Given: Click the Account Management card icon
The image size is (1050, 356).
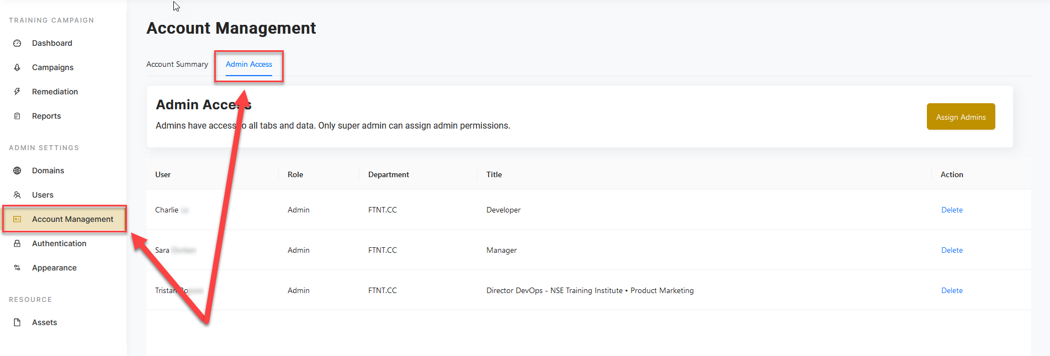Looking at the screenshot, I should click(17, 219).
